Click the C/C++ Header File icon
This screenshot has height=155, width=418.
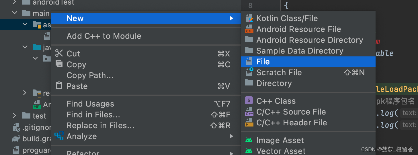coord(249,123)
